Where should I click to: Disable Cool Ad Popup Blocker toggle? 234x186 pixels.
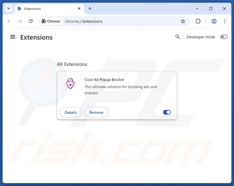[167, 112]
